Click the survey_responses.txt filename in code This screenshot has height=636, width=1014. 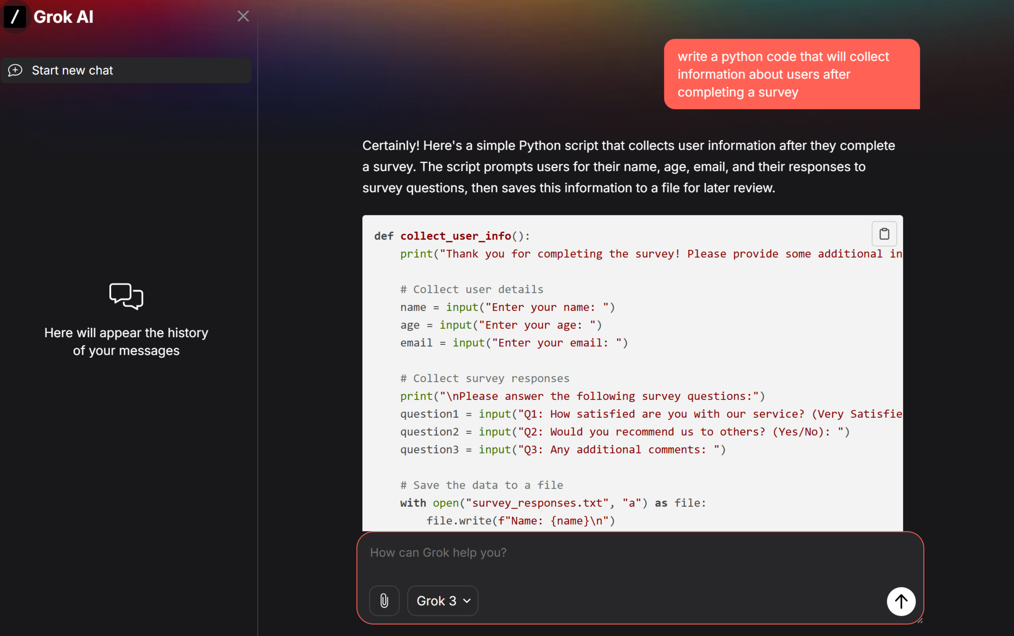pos(537,503)
